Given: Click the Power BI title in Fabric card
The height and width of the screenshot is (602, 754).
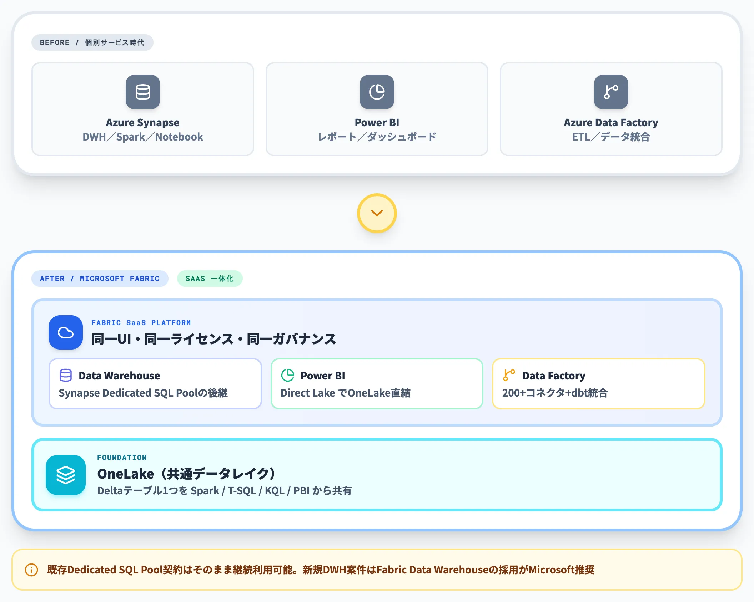Looking at the screenshot, I should click(x=323, y=376).
